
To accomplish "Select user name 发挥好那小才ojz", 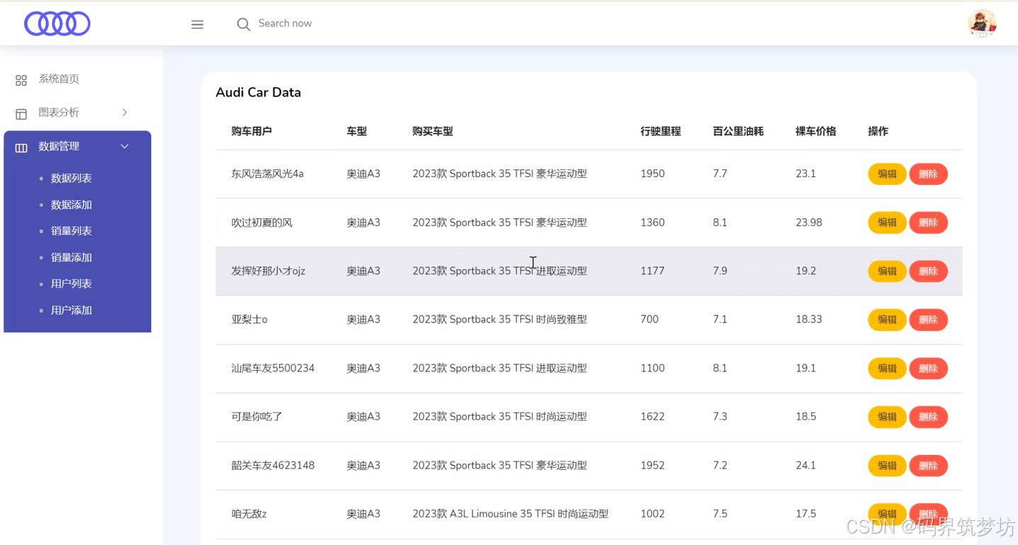I will pos(268,271).
